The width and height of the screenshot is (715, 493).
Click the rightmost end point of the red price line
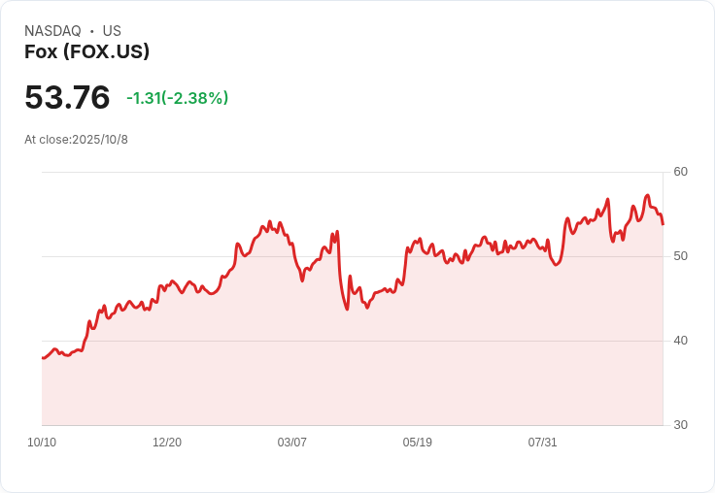pos(663,224)
